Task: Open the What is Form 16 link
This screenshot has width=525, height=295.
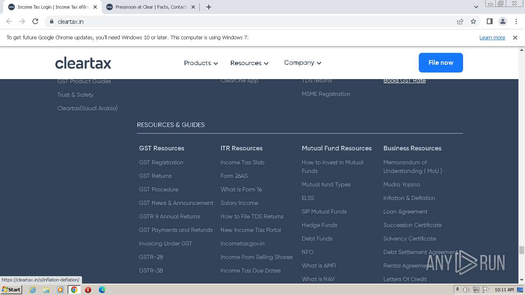Action: pyautogui.click(x=241, y=189)
